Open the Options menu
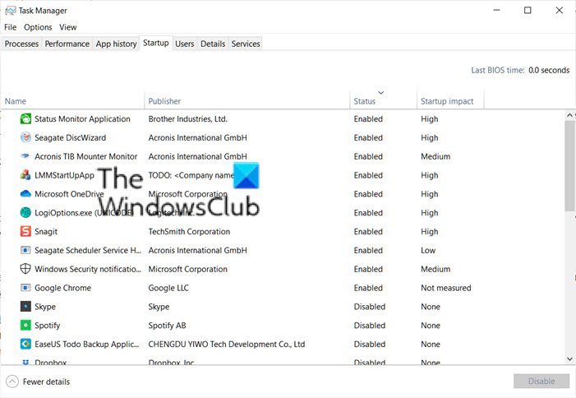This screenshot has width=576, height=398. pos(38,27)
